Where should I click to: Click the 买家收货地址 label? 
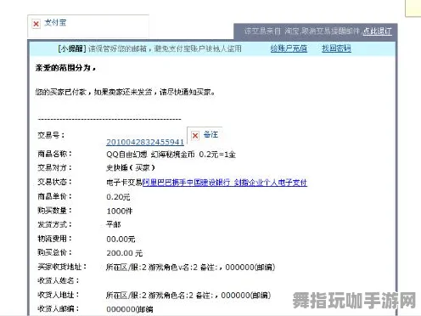pos(62,267)
